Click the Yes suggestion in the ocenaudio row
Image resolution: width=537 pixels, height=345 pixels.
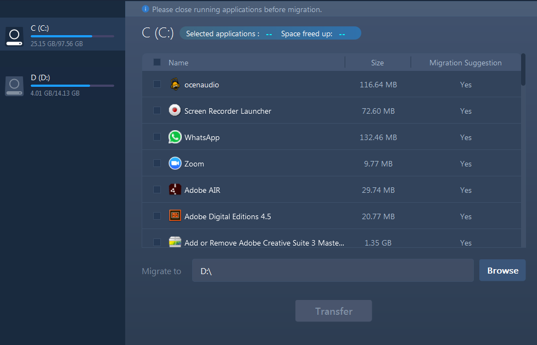(x=466, y=85)
